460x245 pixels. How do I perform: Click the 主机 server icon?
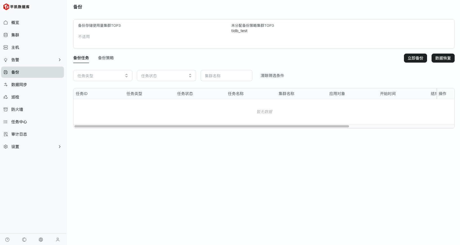point(6,47)
